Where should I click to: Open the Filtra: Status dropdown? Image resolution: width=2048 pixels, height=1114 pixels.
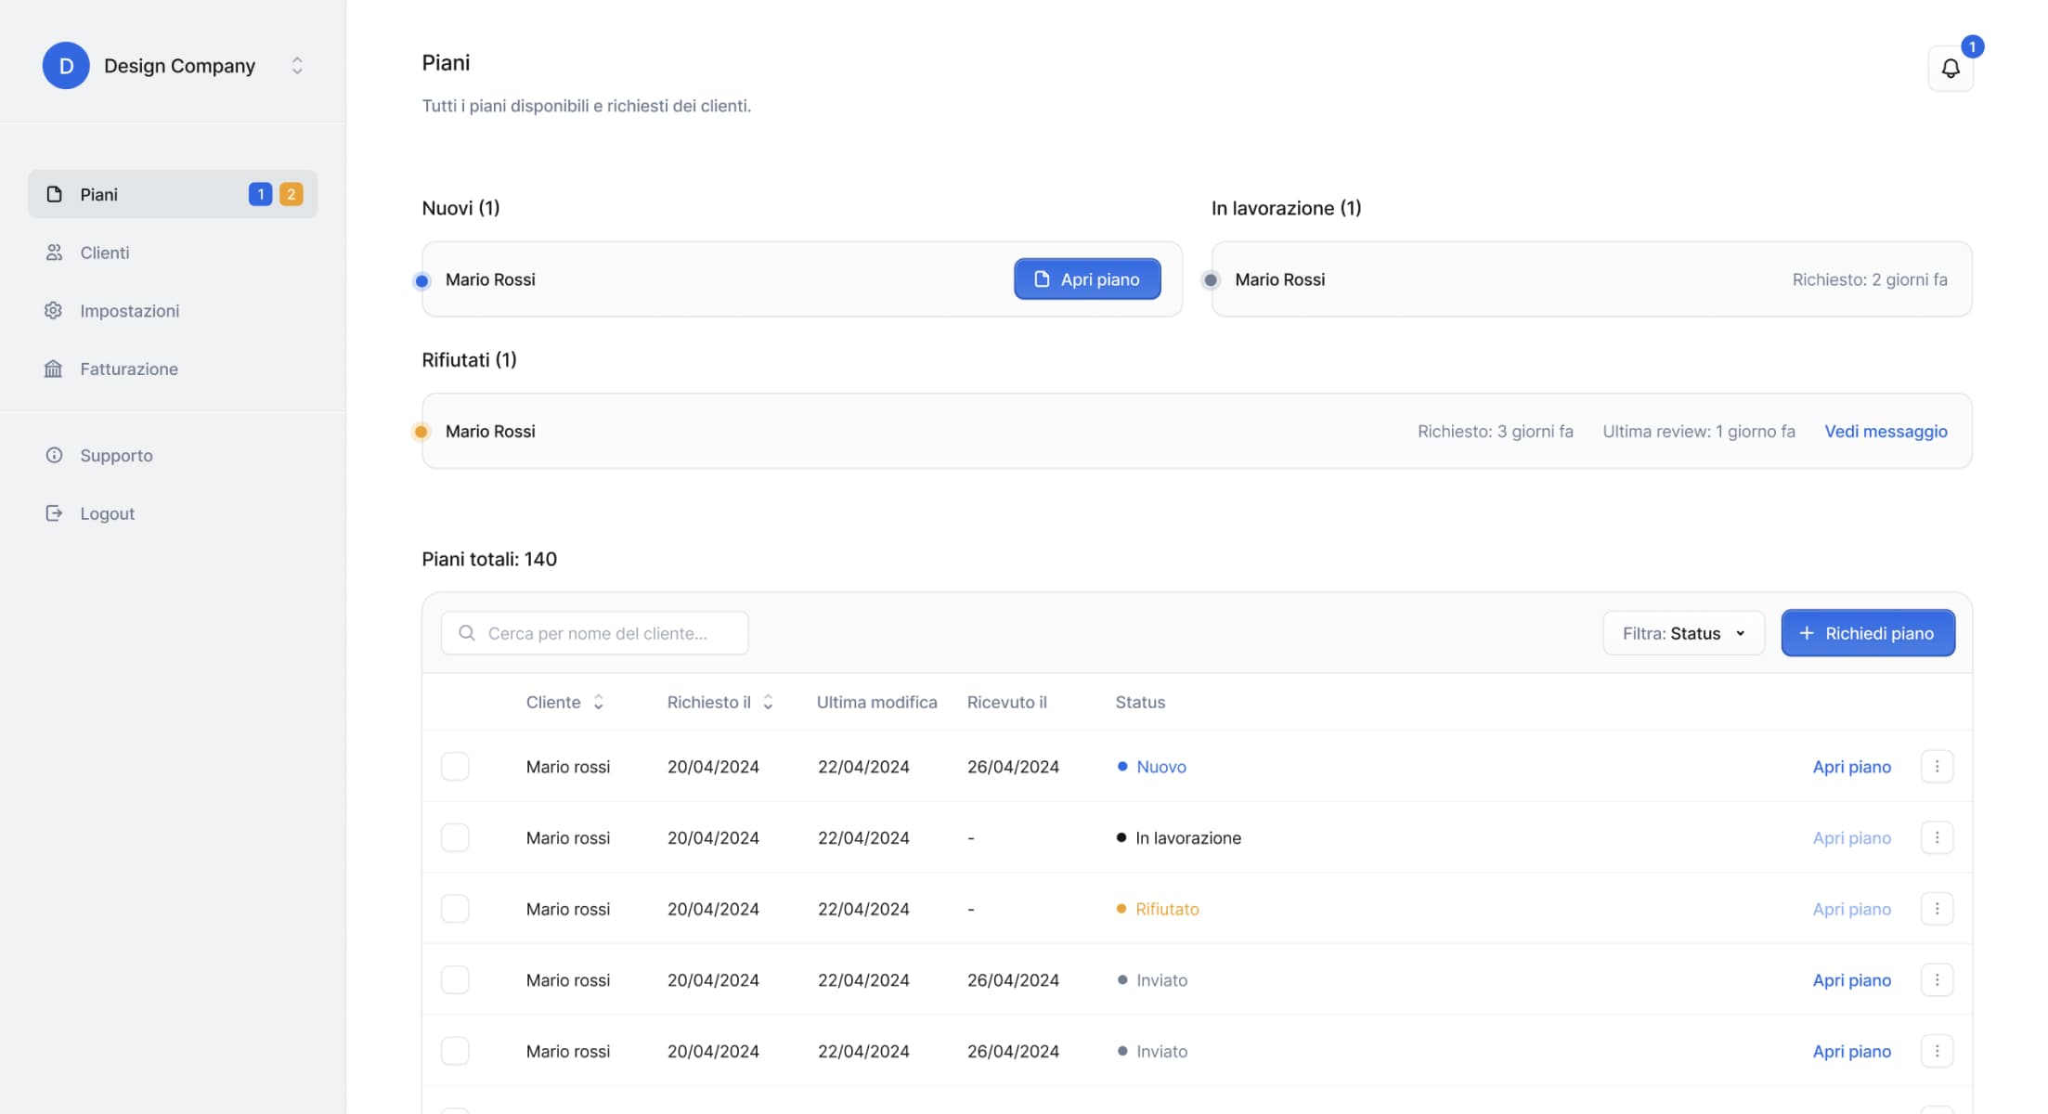[1683, 633]
